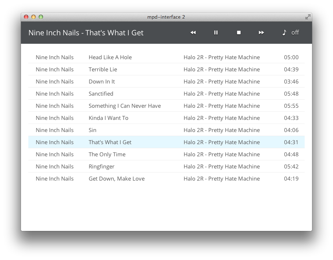The image size is (333, 260).
Task: Click artist name in The Only Time row
Action: (x=54, y=154)
